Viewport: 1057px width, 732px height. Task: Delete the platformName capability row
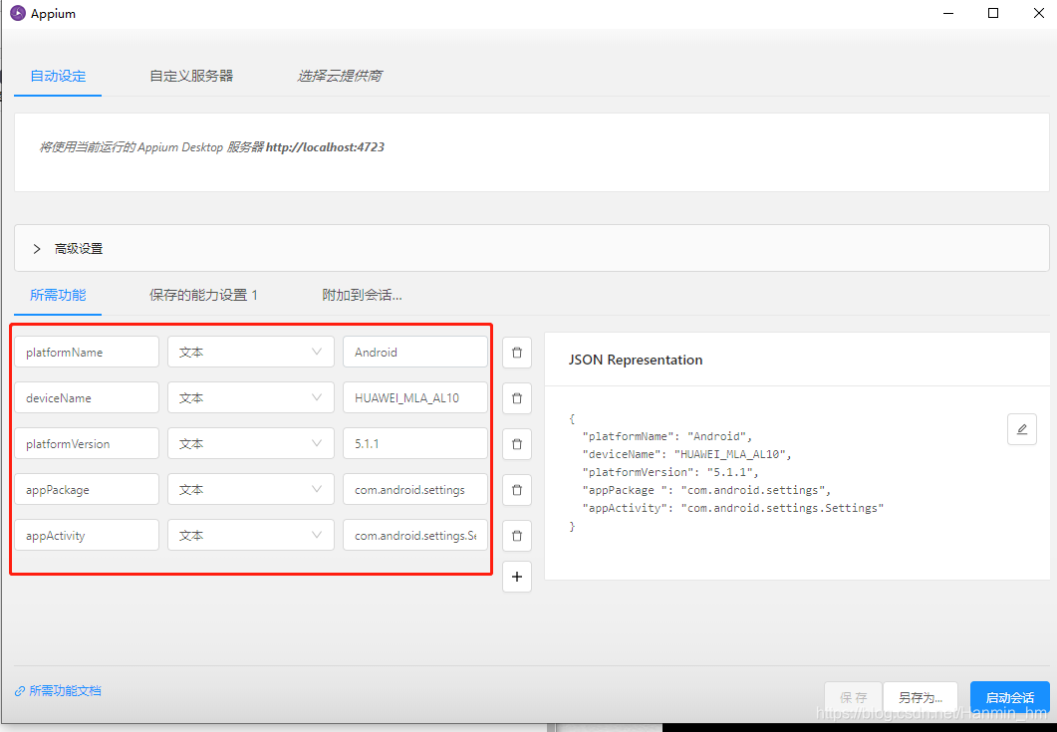pos(517,353)
